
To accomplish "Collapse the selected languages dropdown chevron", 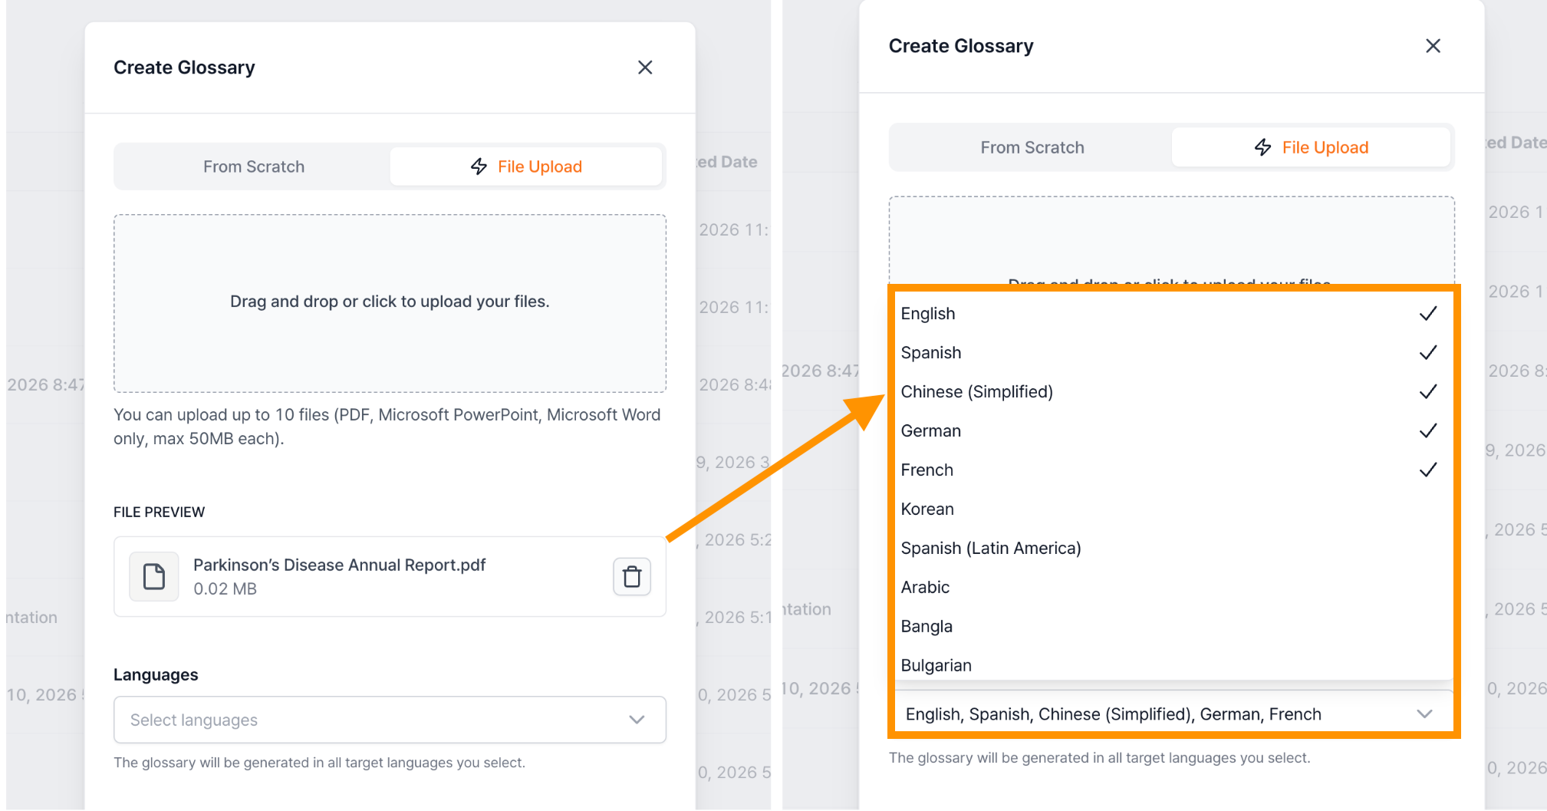I will tap(1424, 714).
